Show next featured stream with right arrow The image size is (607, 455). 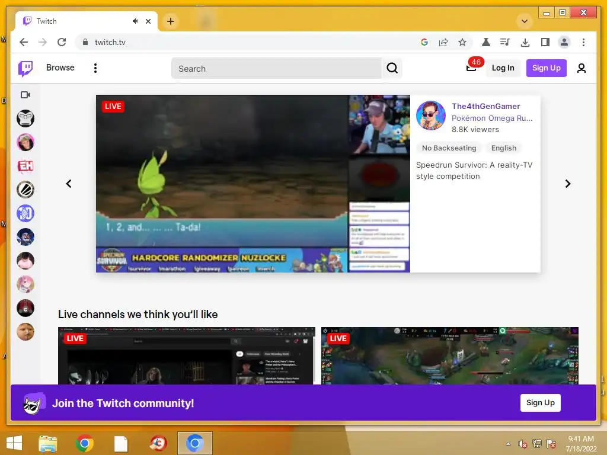pos(567,184)
